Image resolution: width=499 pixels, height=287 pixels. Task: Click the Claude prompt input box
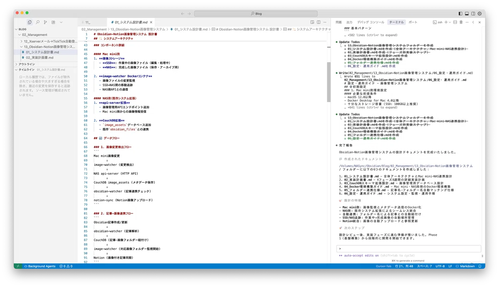(410, 248)
